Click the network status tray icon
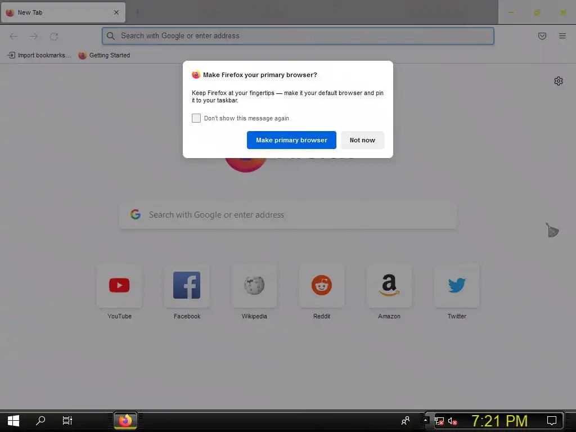This screenshot has height=432, width=576. [x=439, y=421]
